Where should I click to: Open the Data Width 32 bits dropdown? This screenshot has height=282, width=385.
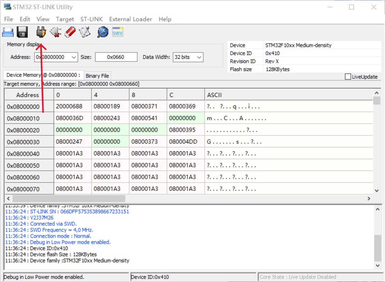pyautogui.click(x=199, y=57)
